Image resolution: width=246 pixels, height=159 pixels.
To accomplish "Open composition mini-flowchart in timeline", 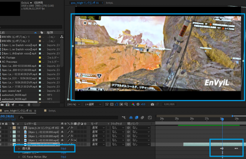I will tap(124, 118).
